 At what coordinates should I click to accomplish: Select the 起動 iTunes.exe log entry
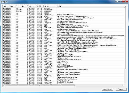click(x=63, y=73)
